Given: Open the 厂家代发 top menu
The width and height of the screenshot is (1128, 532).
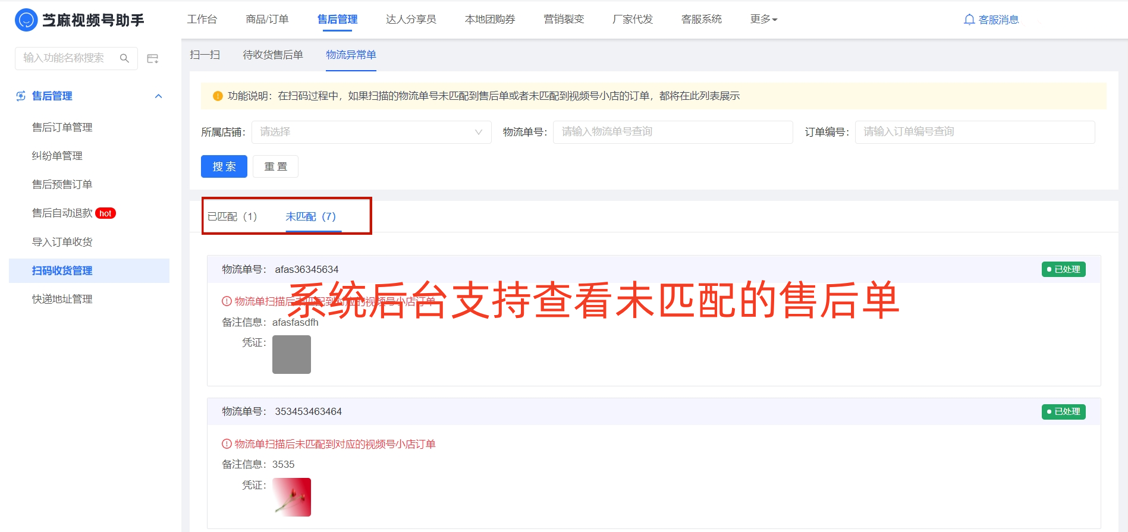Looking at the screenshot, I should (633, 19).
